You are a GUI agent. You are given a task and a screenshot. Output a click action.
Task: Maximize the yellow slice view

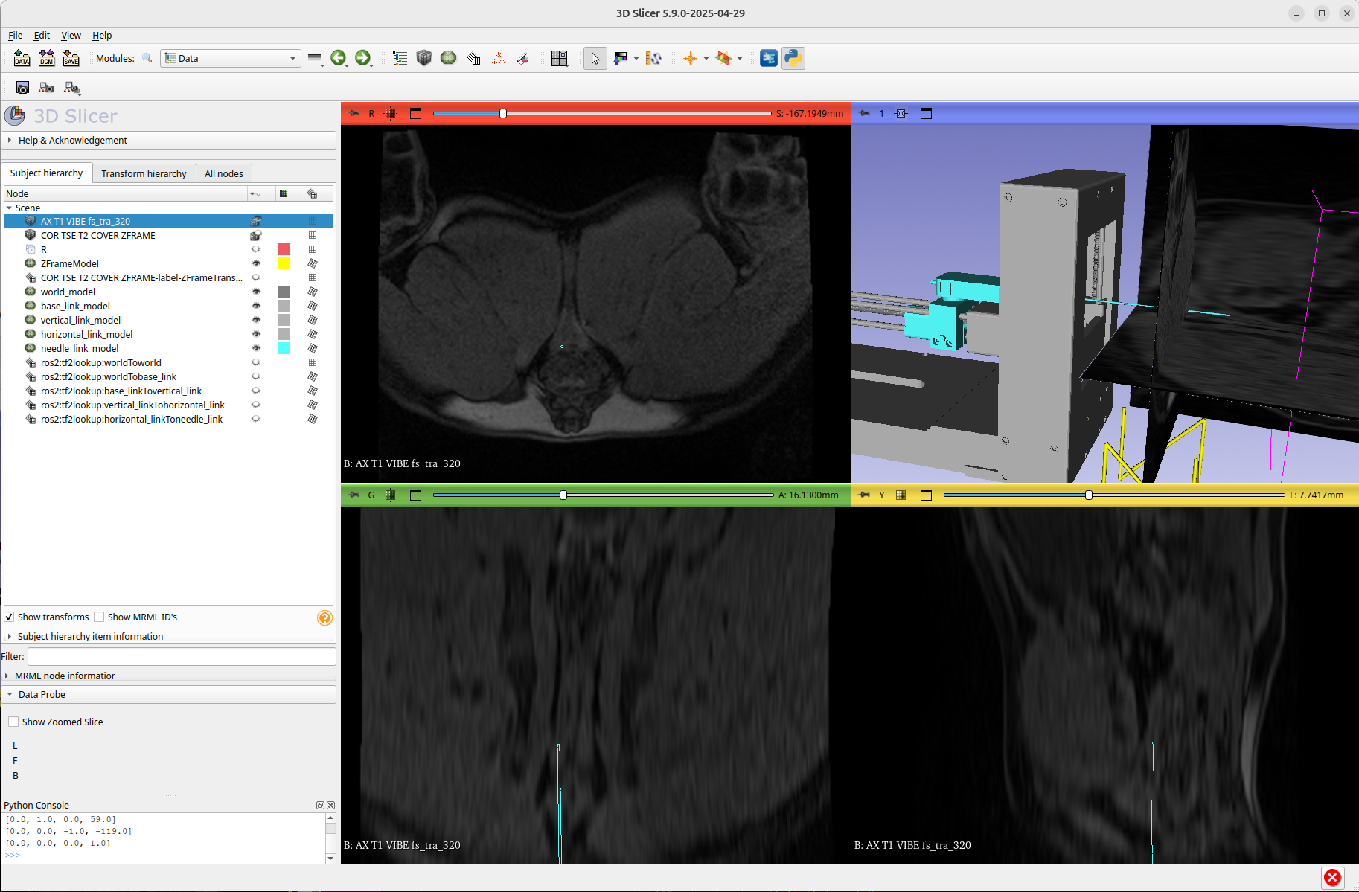tap(926, 495)
